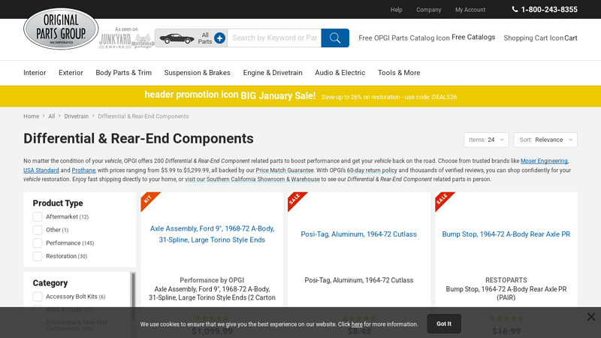Image resolution: width=601 pixels, height=338 pixels.
Task: Click the magnifying glass search button
Action: (x=335, y=38)
